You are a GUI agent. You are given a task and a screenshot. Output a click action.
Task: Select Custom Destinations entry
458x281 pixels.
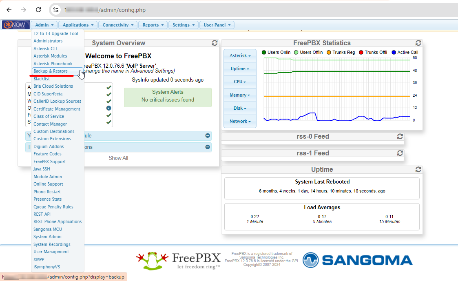point(54,131)
